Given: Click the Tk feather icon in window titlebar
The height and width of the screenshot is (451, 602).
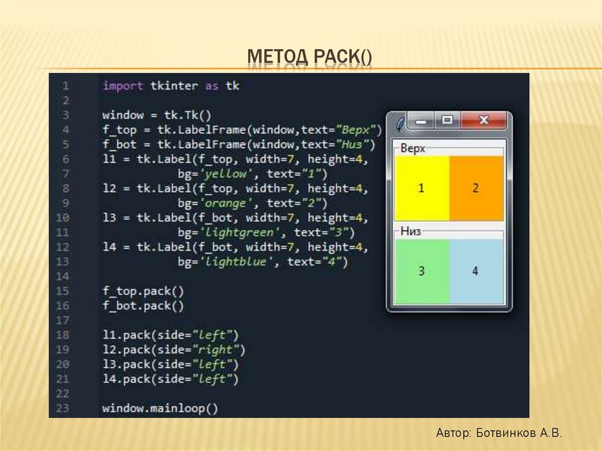Looking at the screenshot, I should [x=400, y=123].
